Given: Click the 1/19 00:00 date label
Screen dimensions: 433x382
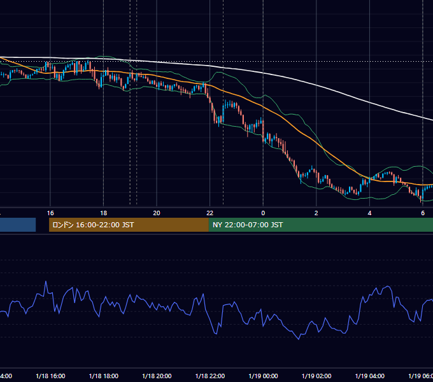Looking at the screenshot, I should 263,376.
